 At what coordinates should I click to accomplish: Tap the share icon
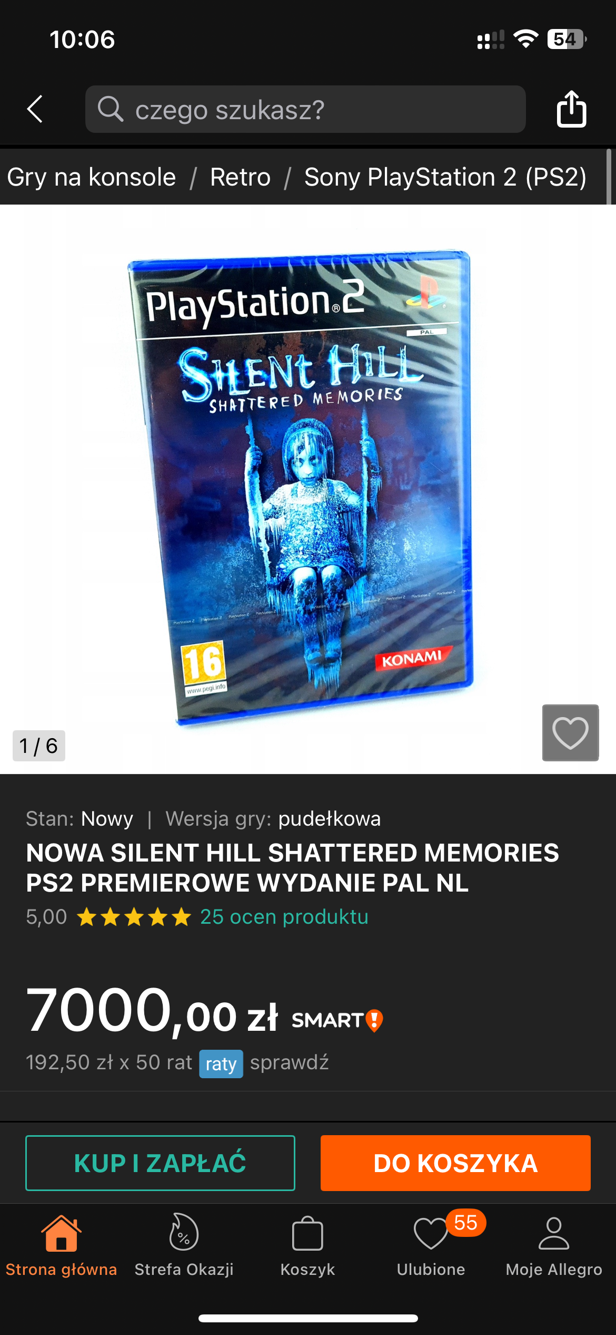[x=571, y=109]
